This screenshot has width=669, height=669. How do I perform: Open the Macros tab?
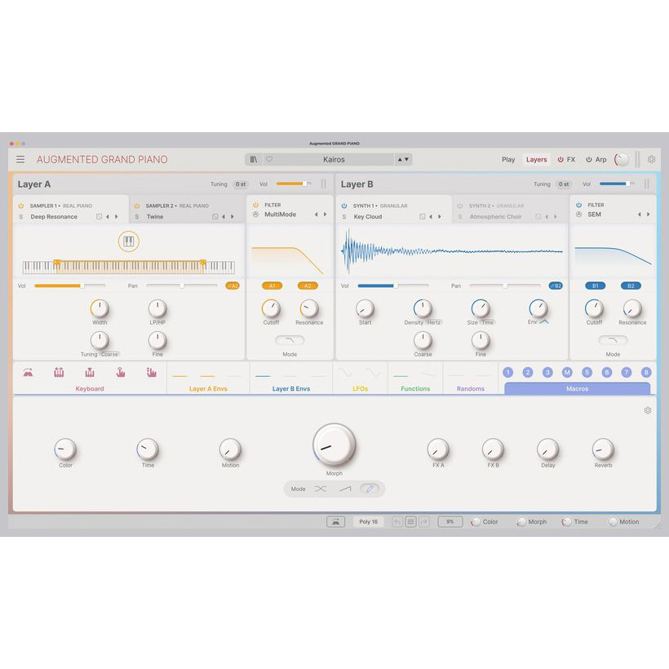pyautogui.click(x=578, y=388)
